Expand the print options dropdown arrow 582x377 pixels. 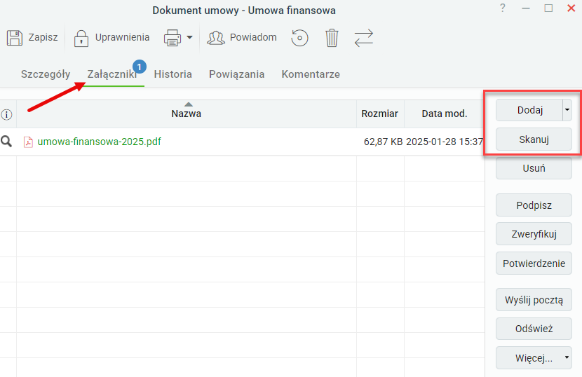189,37
